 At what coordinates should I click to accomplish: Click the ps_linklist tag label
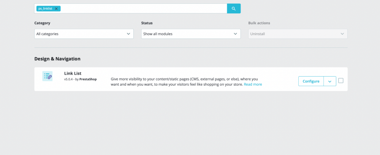pyautogui.click(x=45, y=9)
